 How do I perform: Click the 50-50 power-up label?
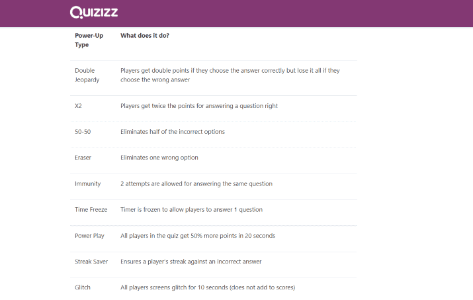(x=83, y=132)
